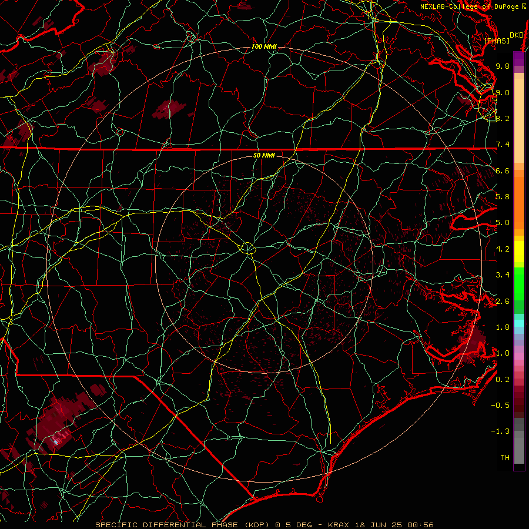Click the 2.6 value on color scale

(x=503, y=302)
